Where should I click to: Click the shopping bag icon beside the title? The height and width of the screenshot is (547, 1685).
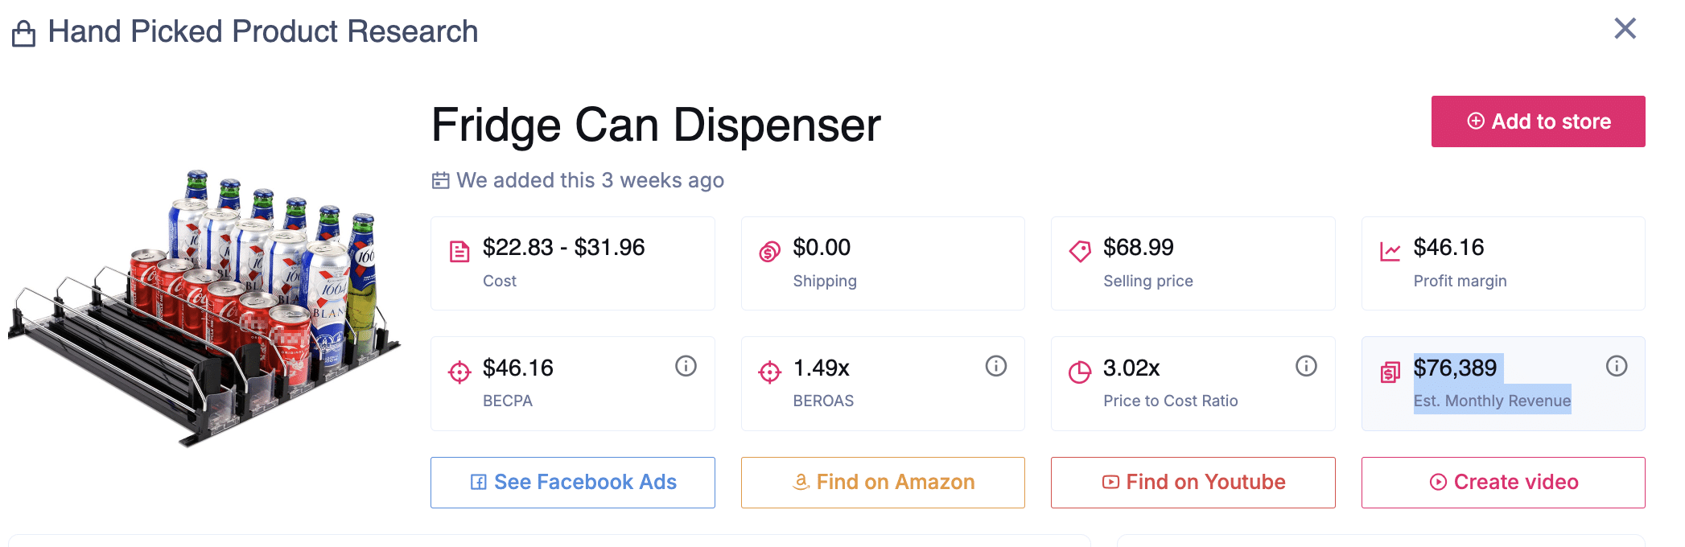[24, 34]
